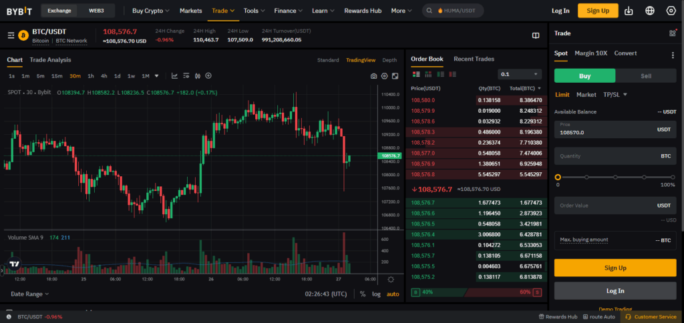This screenshot has height=323, width=684.
Task: Show combined buy and sell order book view
Action: pyautogui.click(x=415, y=74)
